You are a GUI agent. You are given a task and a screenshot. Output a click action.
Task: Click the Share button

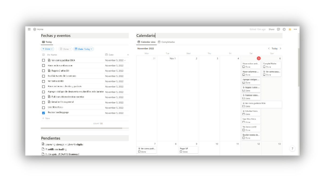271,29
